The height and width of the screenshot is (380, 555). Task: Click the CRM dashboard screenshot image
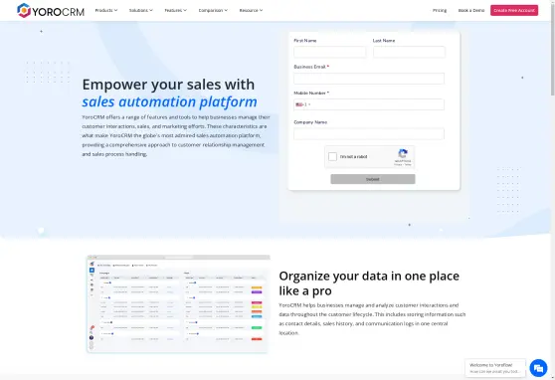point(178,303)
